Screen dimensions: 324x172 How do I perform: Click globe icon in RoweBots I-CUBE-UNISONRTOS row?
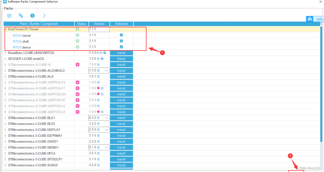[105, 53]
